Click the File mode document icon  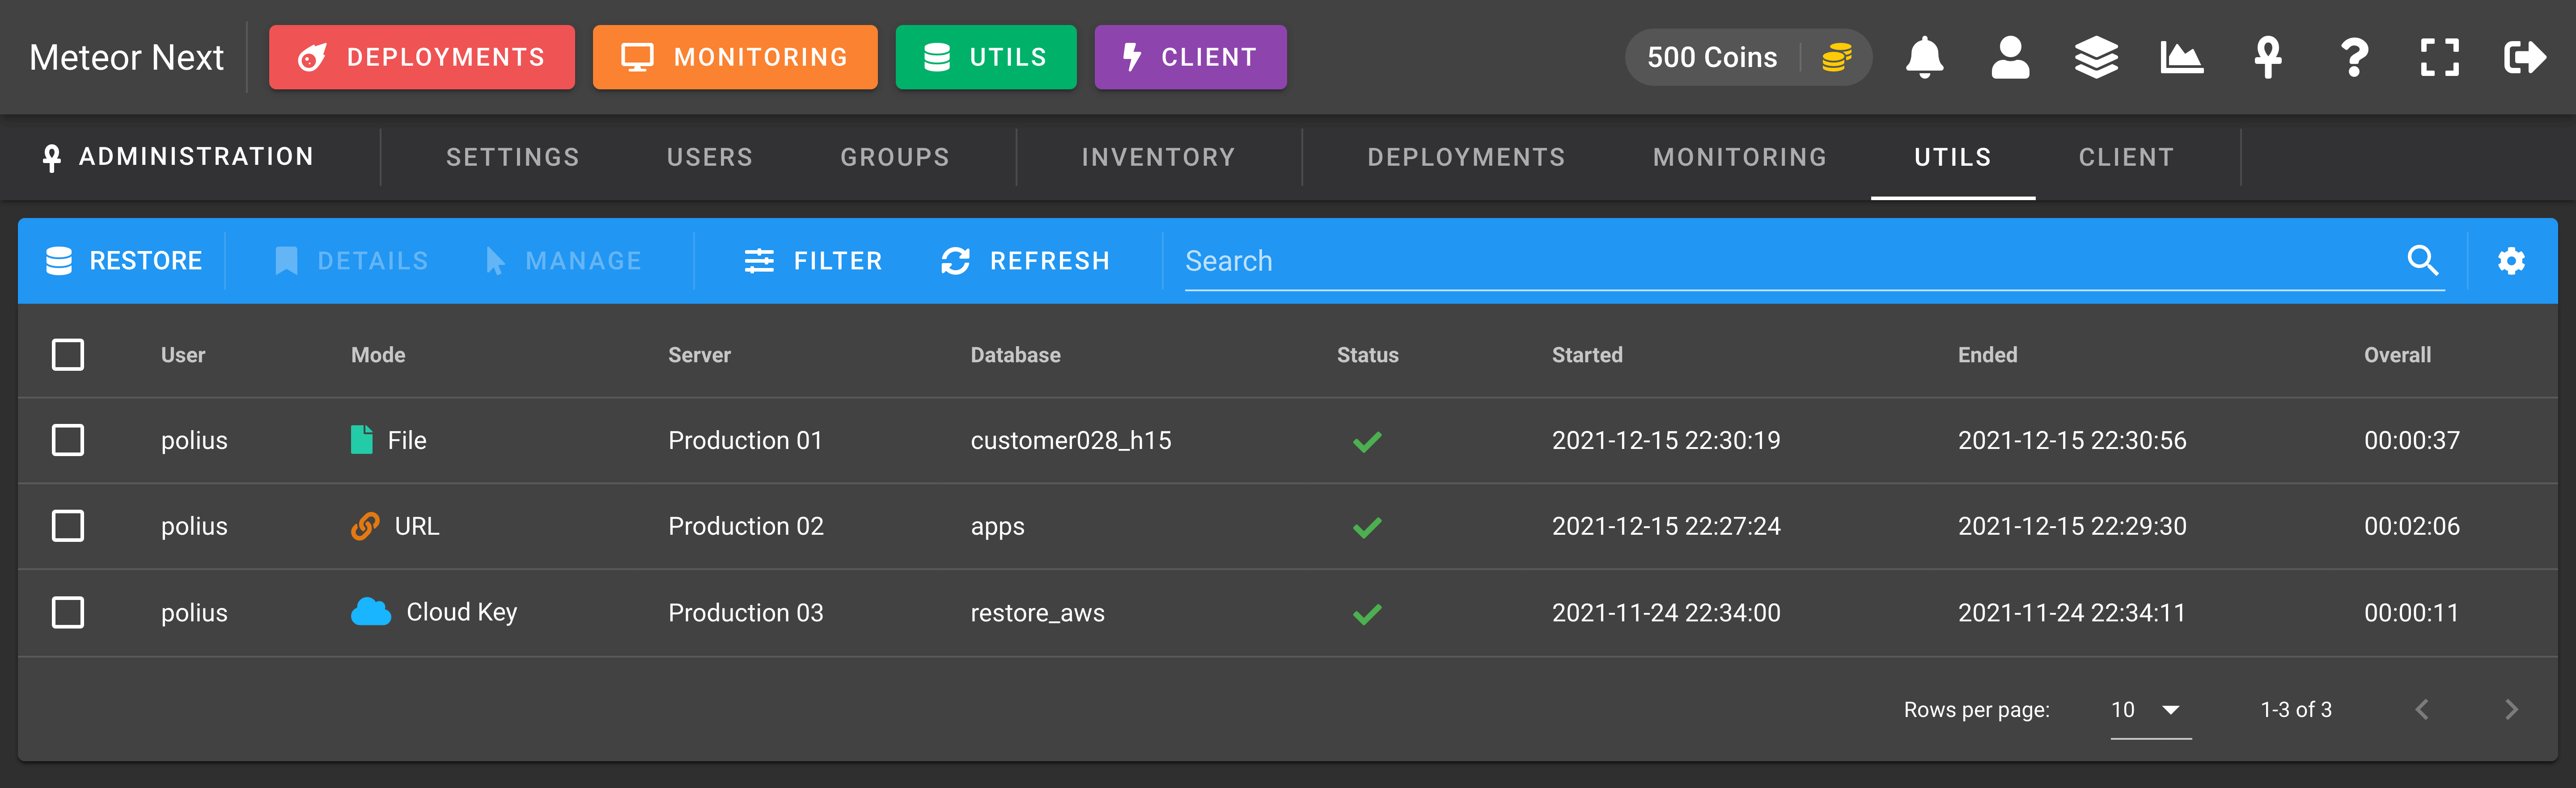tap(362, 440)
